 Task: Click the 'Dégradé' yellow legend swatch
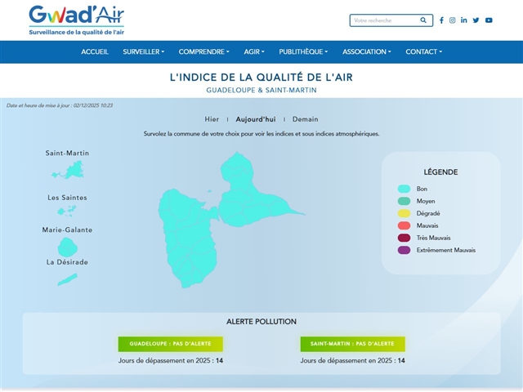point(404,213)
